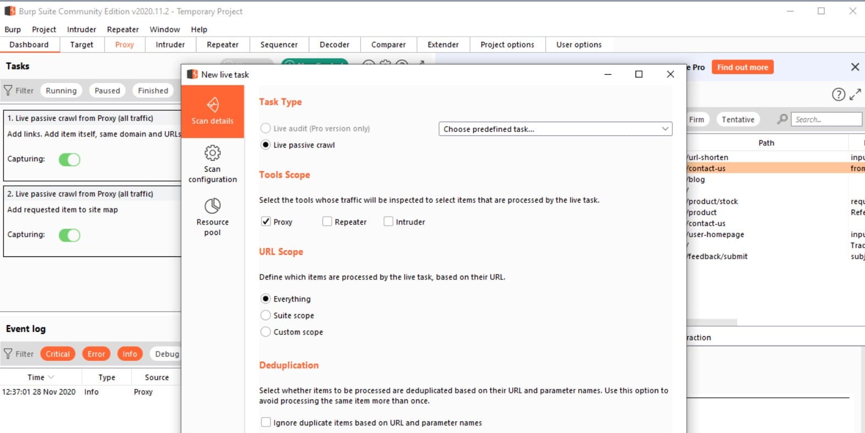The image size is (865, 433).
Task: Switch to the Decoder tab
Action: [x=335, y=45]
